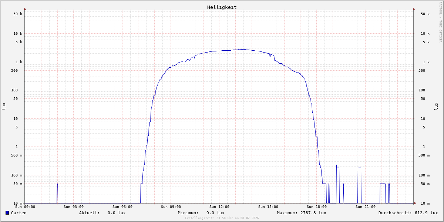444x222 pixels.
Task: Click the Sun 06:00 time axis label
Action: (122, 207)
